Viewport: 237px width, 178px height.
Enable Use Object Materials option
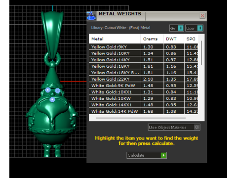click(x=174, y=127)
